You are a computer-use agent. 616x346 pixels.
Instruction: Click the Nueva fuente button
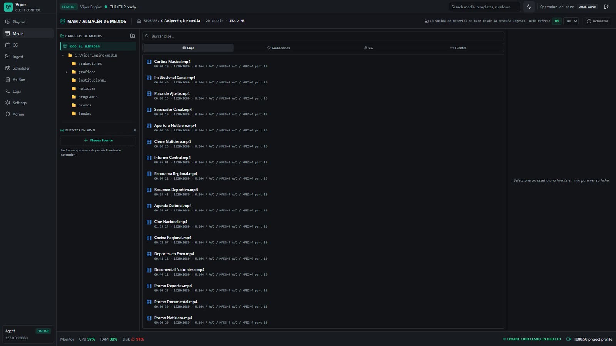tap(98, 140)
